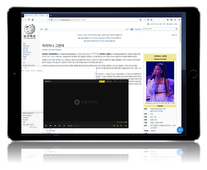Toggle PotPlayer fullscreen icon

coord(123,81)
